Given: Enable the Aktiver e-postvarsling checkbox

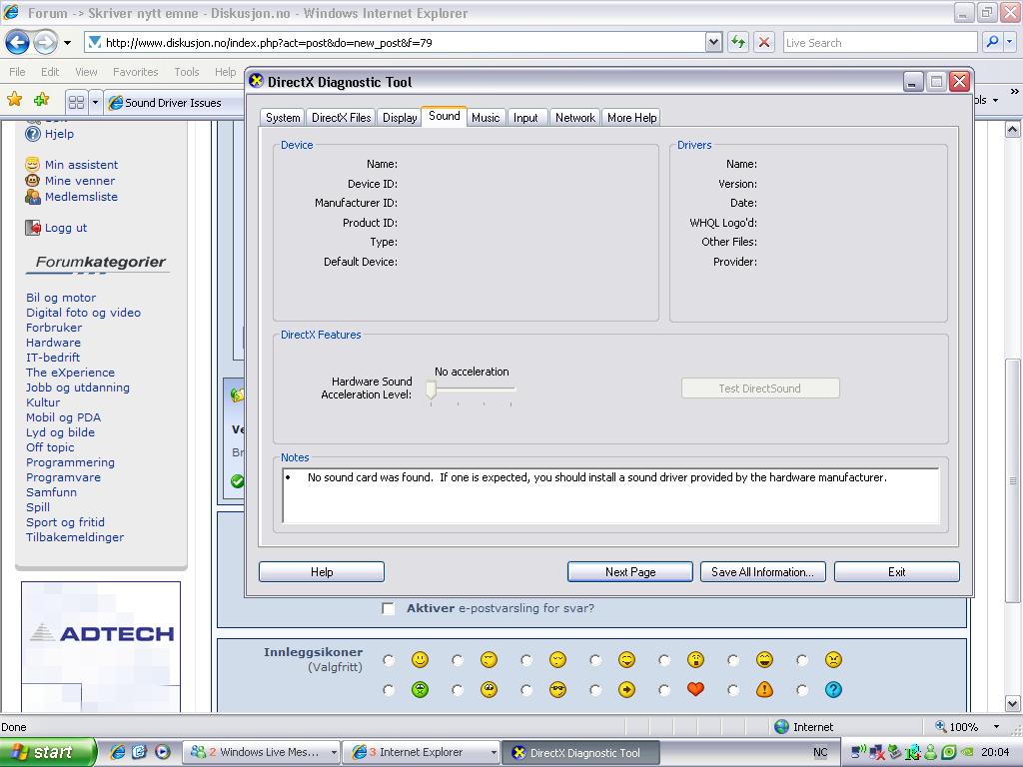Looking at the screenshot, I should click(x=389, y=608).
